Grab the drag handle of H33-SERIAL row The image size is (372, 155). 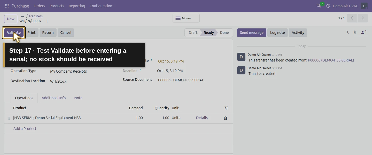[x=9, y=118]
